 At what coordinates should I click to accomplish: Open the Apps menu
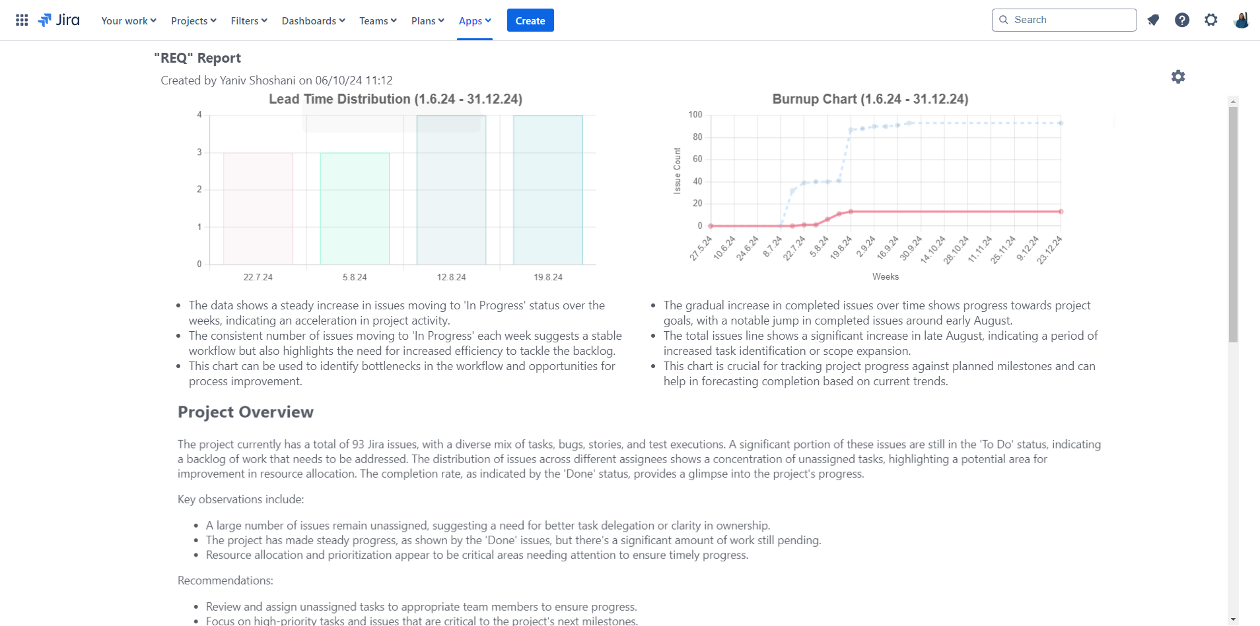coord(475,21)
